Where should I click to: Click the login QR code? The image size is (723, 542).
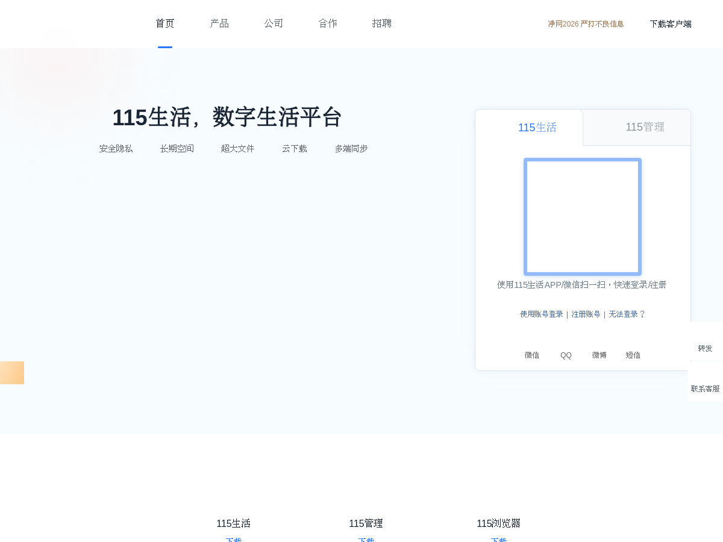582,217
